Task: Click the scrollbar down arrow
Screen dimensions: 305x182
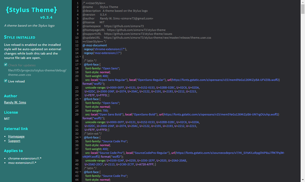Action: pos(303,180)
